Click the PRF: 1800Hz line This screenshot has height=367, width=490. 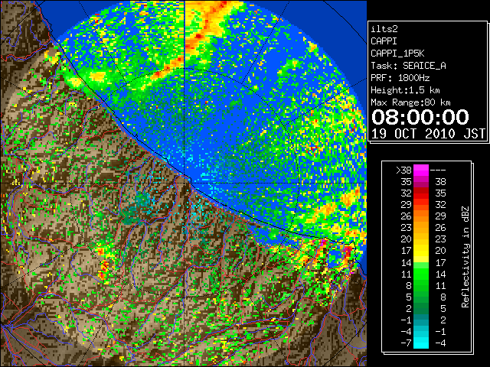click(x=400, y=78)
